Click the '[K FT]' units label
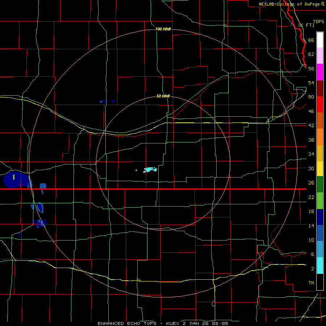Viewport: 326px width, 326px height. click(x=306, y=25)
